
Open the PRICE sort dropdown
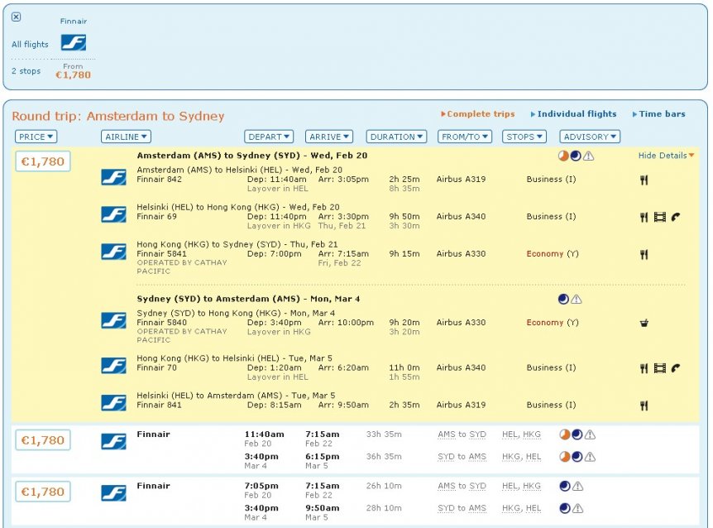(x=36, y=137)
